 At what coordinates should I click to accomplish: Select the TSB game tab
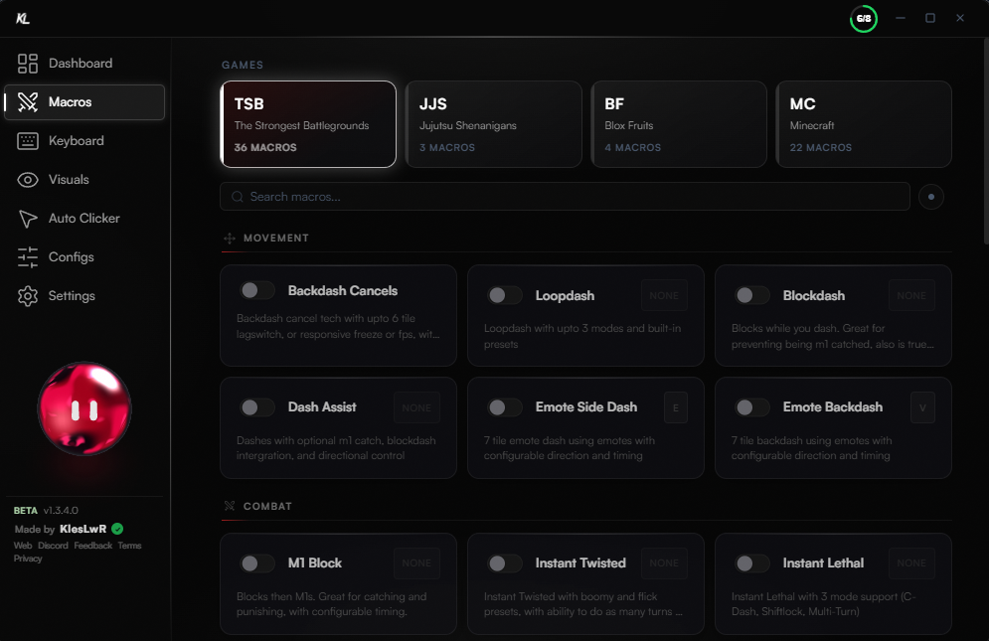[x=308, y=124]
